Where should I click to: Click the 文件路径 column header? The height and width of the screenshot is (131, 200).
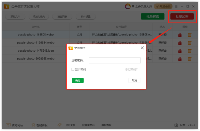(x=121, y=27)
